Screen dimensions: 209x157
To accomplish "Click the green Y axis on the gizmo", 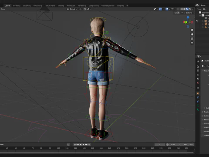I will coord(185,22).
